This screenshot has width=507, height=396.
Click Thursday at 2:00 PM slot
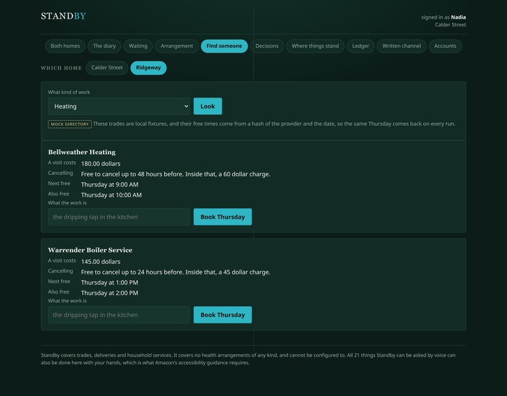click(x=109, y=293)
